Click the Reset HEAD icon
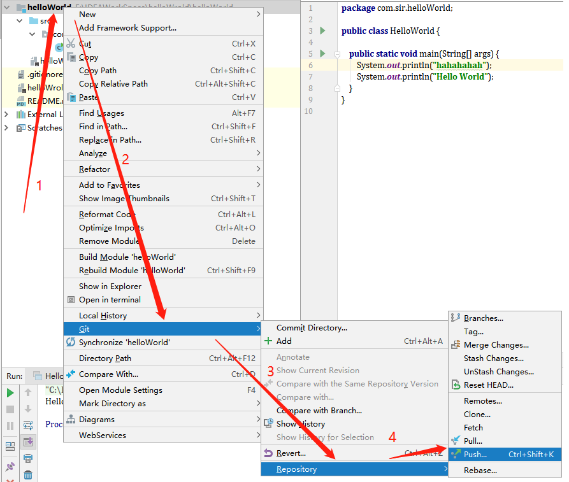 [x=456, y=385]
